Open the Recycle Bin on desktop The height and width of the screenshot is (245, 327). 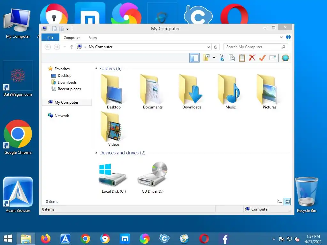(x=306, y=195)
